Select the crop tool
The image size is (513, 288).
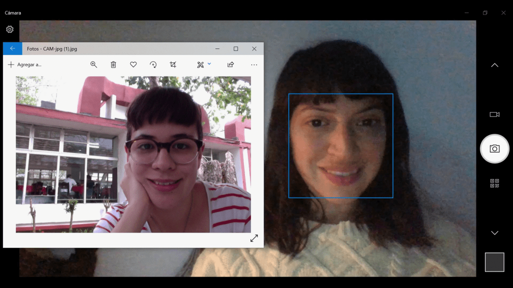(x=173, y=64)
